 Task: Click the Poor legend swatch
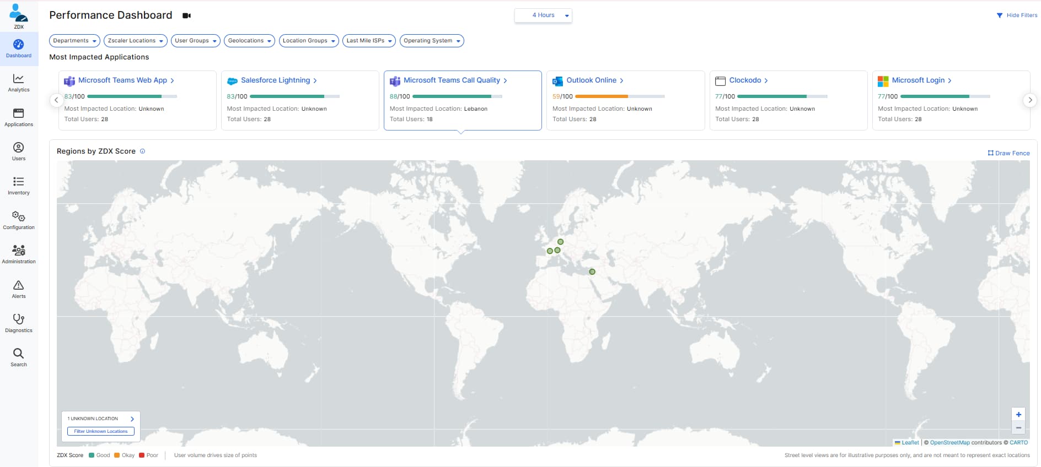[142, 455]
